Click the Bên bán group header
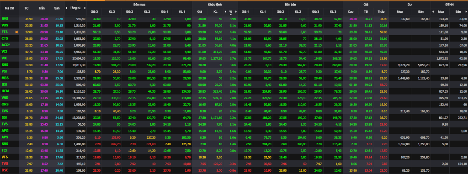The height and width of the screenshot is (174, 468). pos(290,5)
